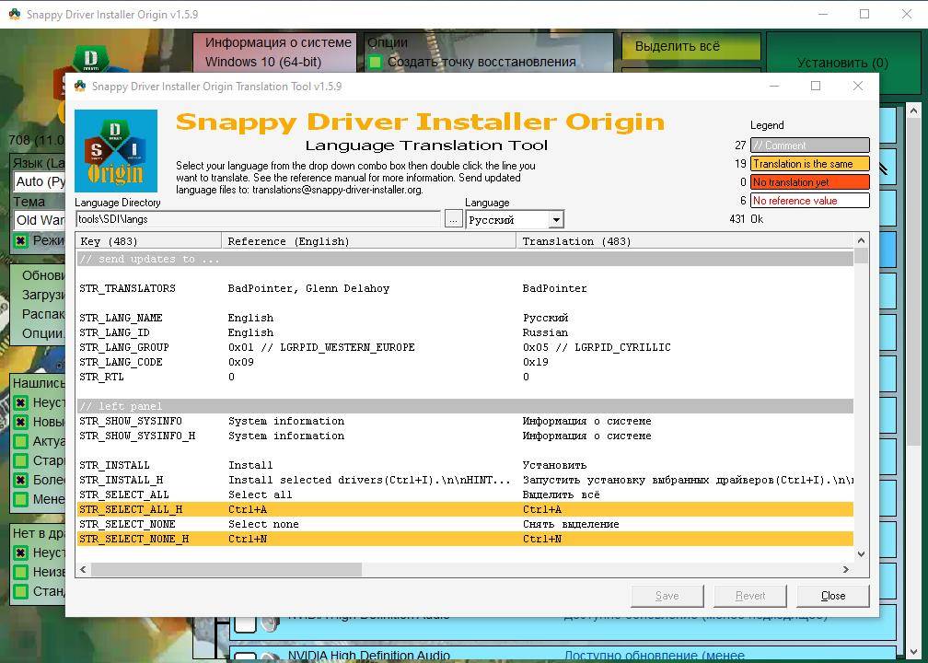
Task: Click 'Обнови...' item in main window left panel
Action: (x=43, y=275)
